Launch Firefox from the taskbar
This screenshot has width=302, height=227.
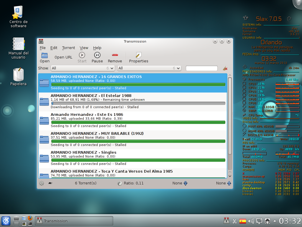tap(30, 218)
